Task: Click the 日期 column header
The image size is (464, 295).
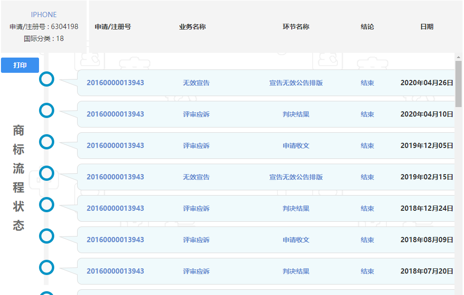Action: [x=427, y=27]
